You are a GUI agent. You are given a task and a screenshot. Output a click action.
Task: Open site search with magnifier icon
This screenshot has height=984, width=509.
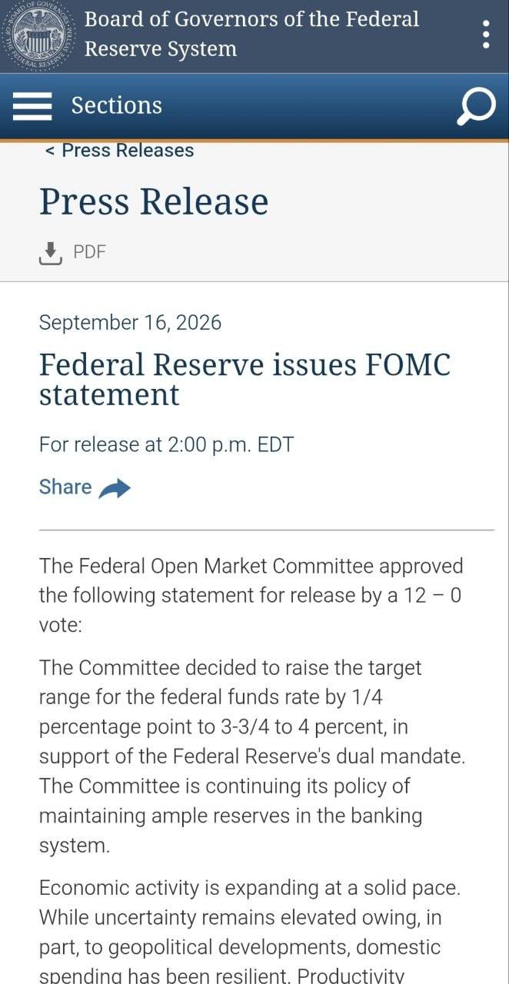click(476, 106)
